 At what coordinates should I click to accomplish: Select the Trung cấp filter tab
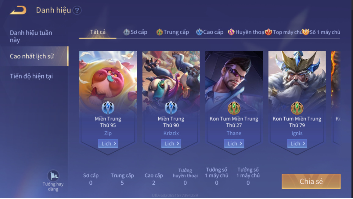tap(173, 32)
